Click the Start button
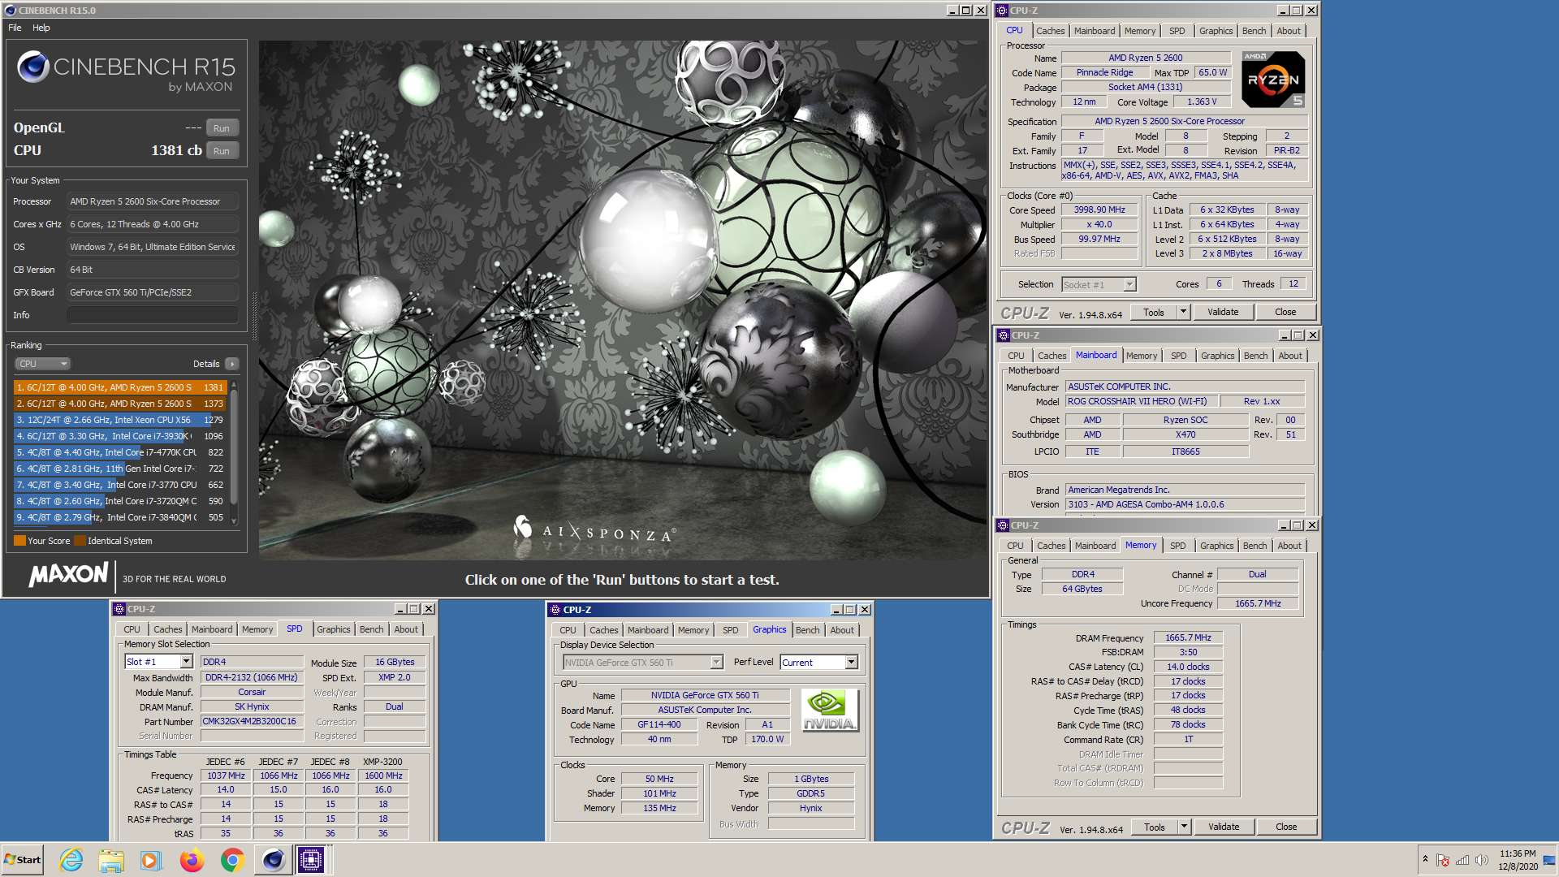The height and width of the screenshot is (877, 1559). (22, 860)
